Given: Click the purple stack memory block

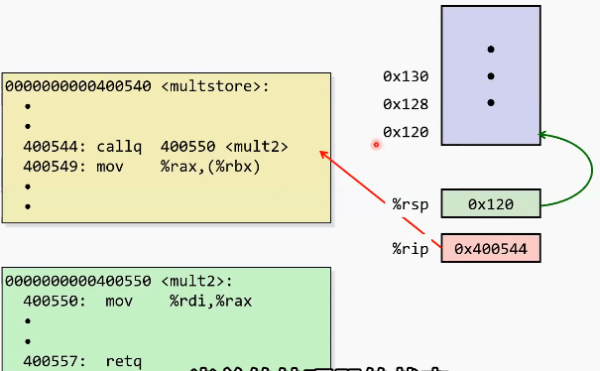Looking at the screenshot, I should tap(491, 75).
